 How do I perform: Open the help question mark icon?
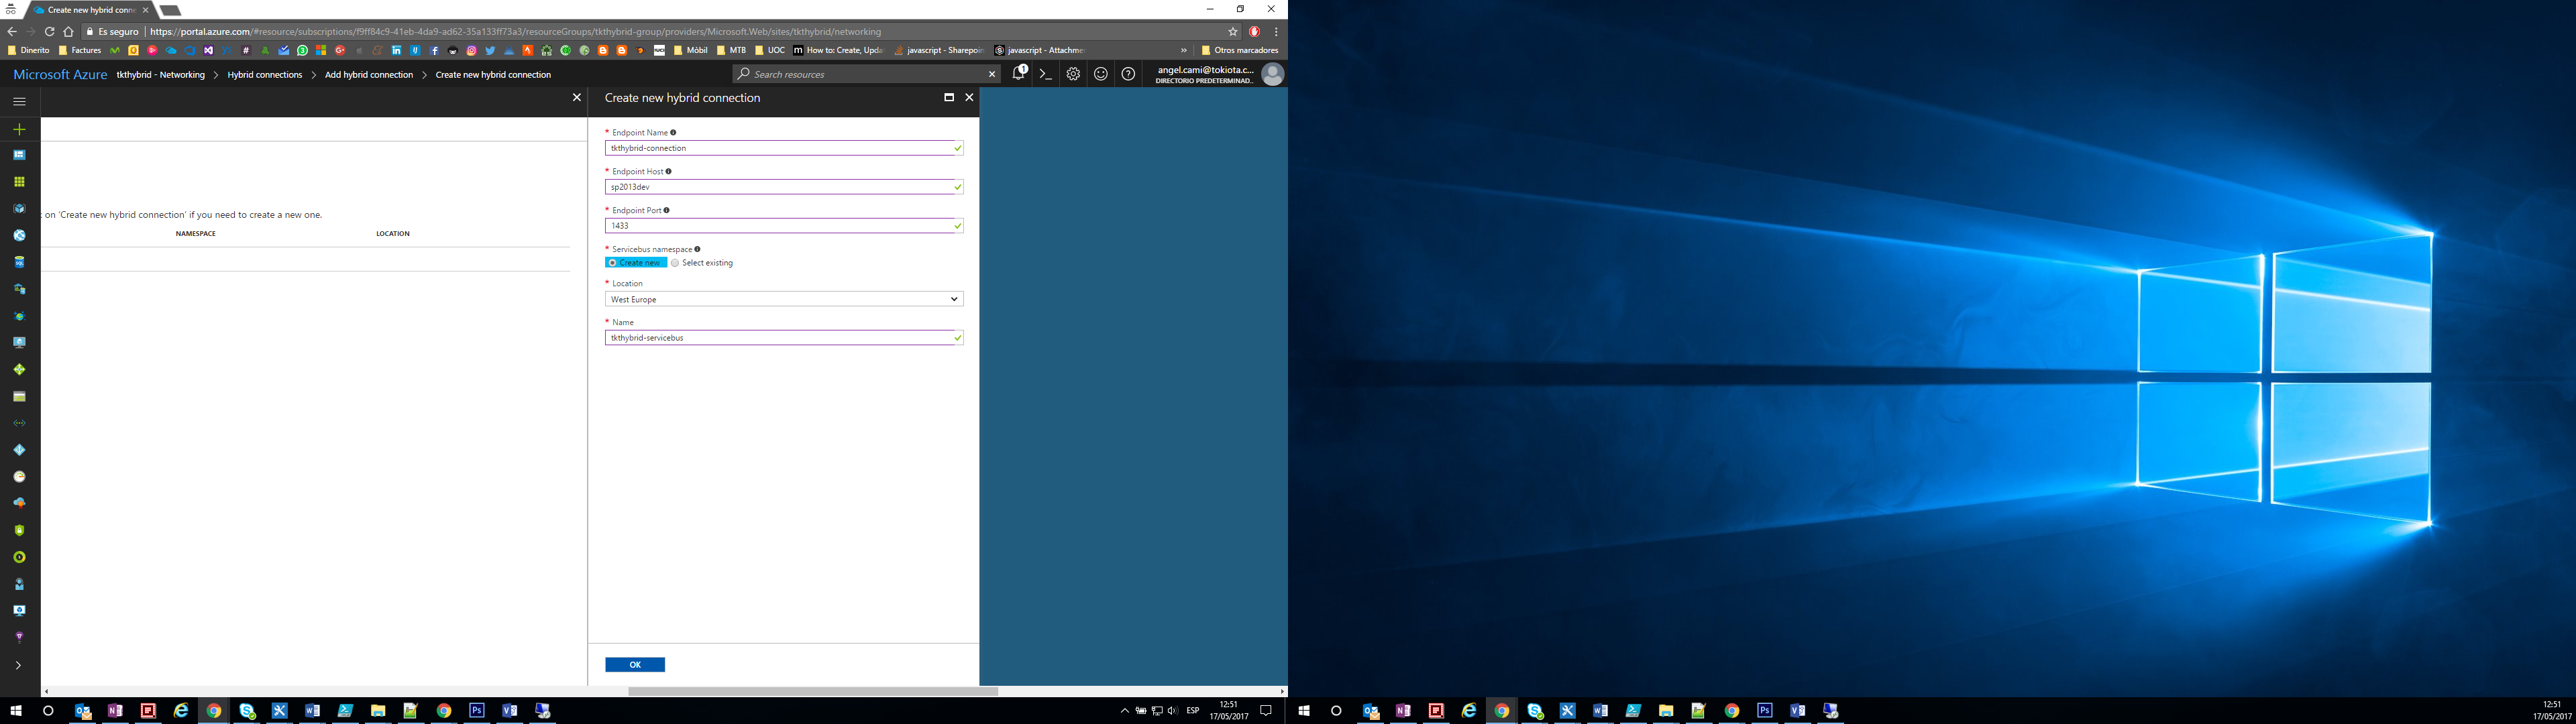click(x=1128, y=74)
